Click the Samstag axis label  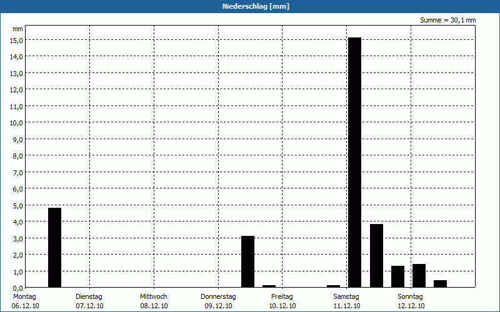[346, 297]
